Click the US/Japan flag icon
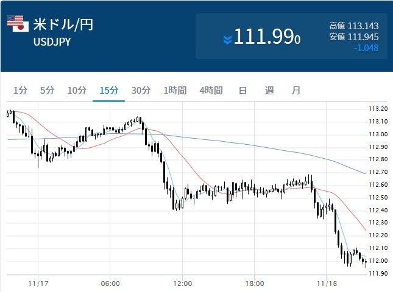393x292 pixels. (18, 23)
